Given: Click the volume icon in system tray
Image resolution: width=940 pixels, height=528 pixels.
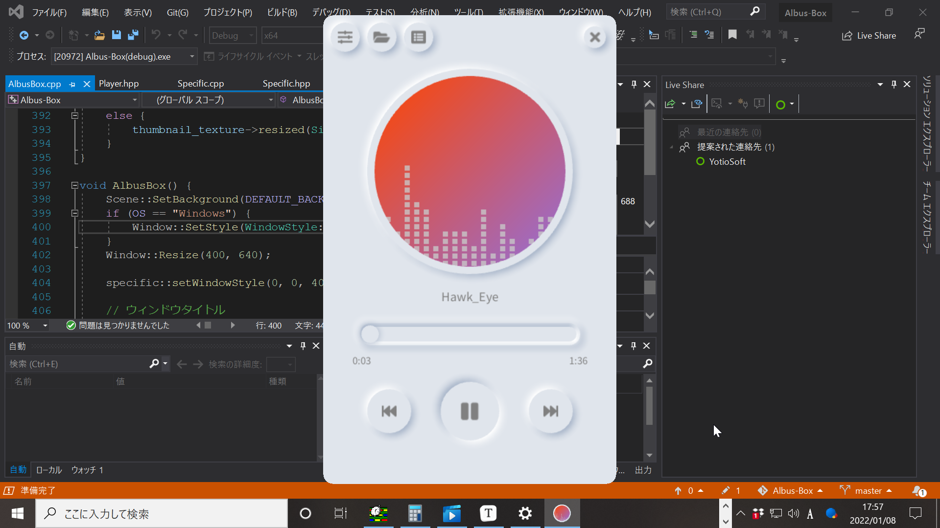Looking at the screenshot, I should point(793,513).
